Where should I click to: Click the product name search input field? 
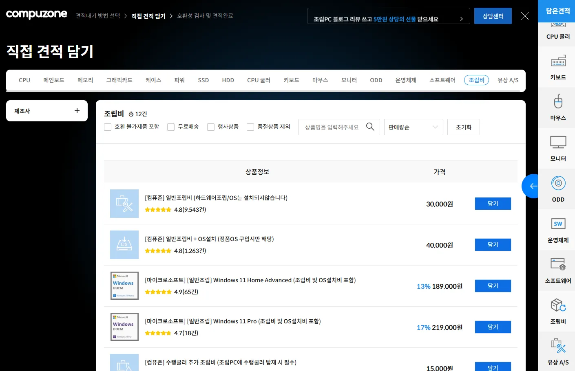334,127
